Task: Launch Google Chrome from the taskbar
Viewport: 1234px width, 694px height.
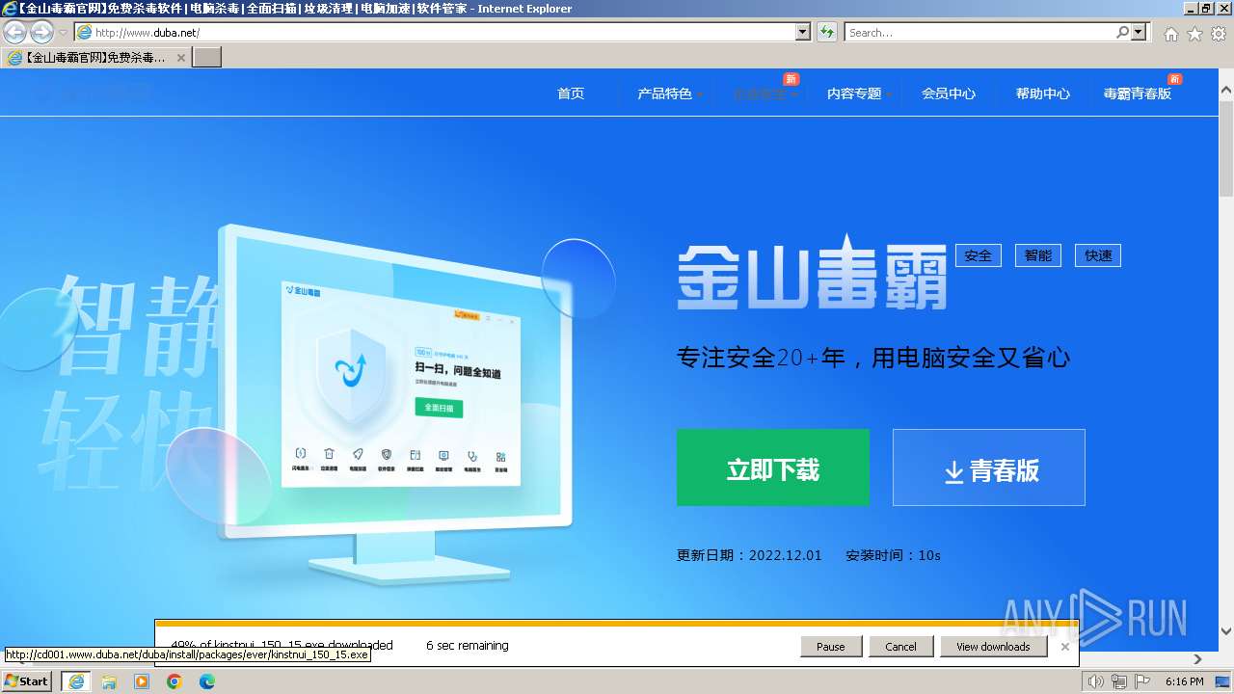Action: 174,681
